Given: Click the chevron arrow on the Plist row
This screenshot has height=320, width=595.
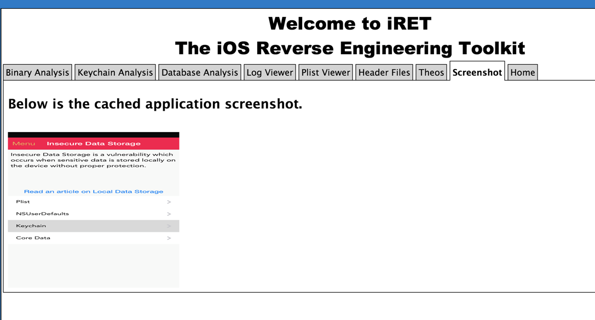Looking at the screenshot, I should point(169,202).
